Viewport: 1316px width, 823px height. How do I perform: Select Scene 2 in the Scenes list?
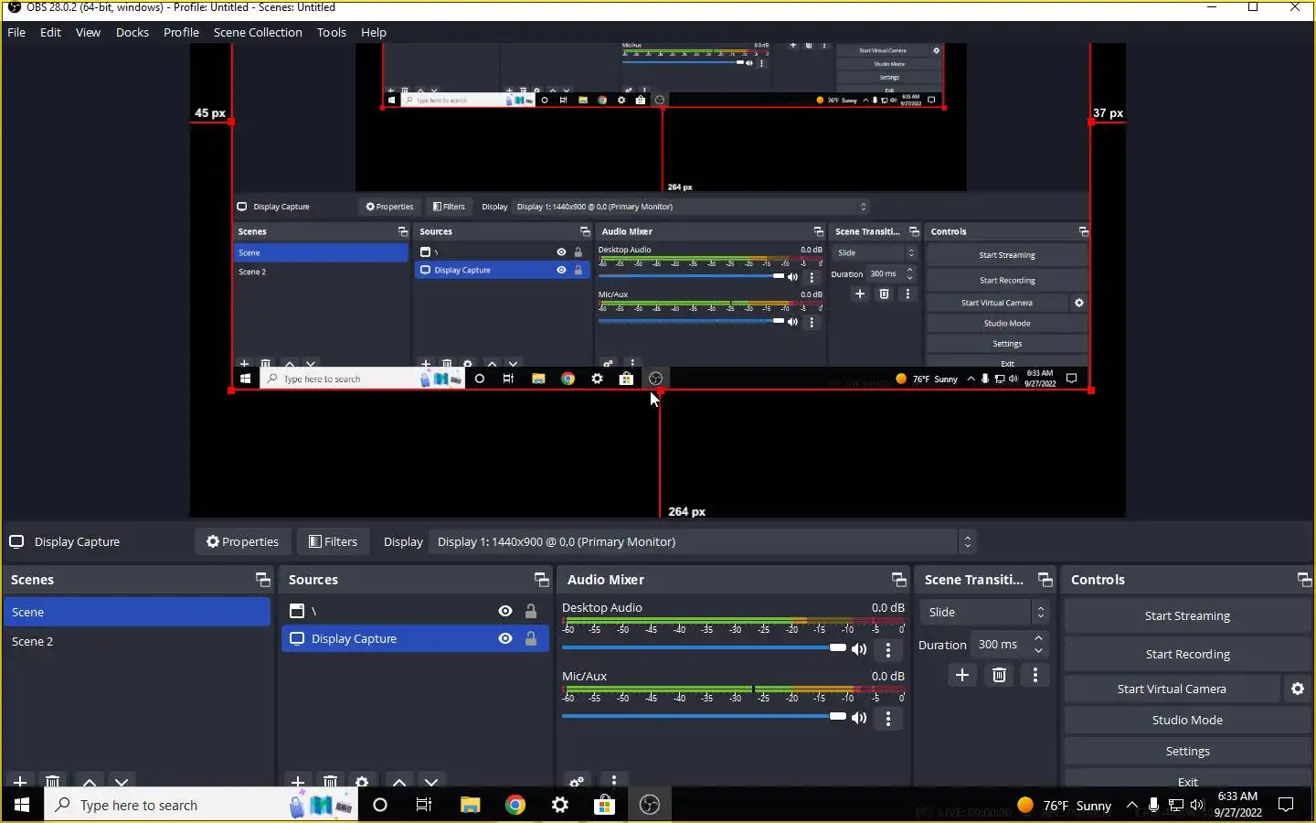[137, 641]
